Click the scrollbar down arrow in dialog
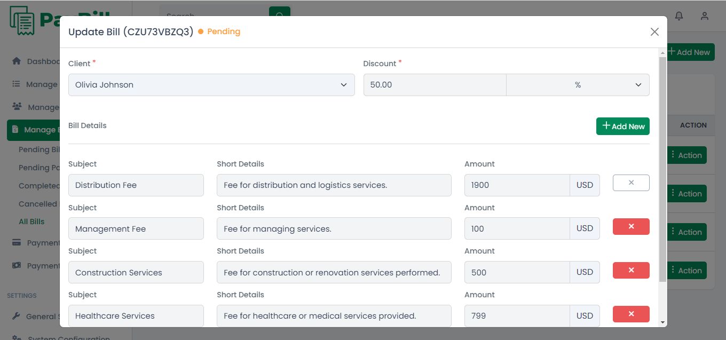The width and height of the screenshot is (726, 340). click(x=662, y=322)
